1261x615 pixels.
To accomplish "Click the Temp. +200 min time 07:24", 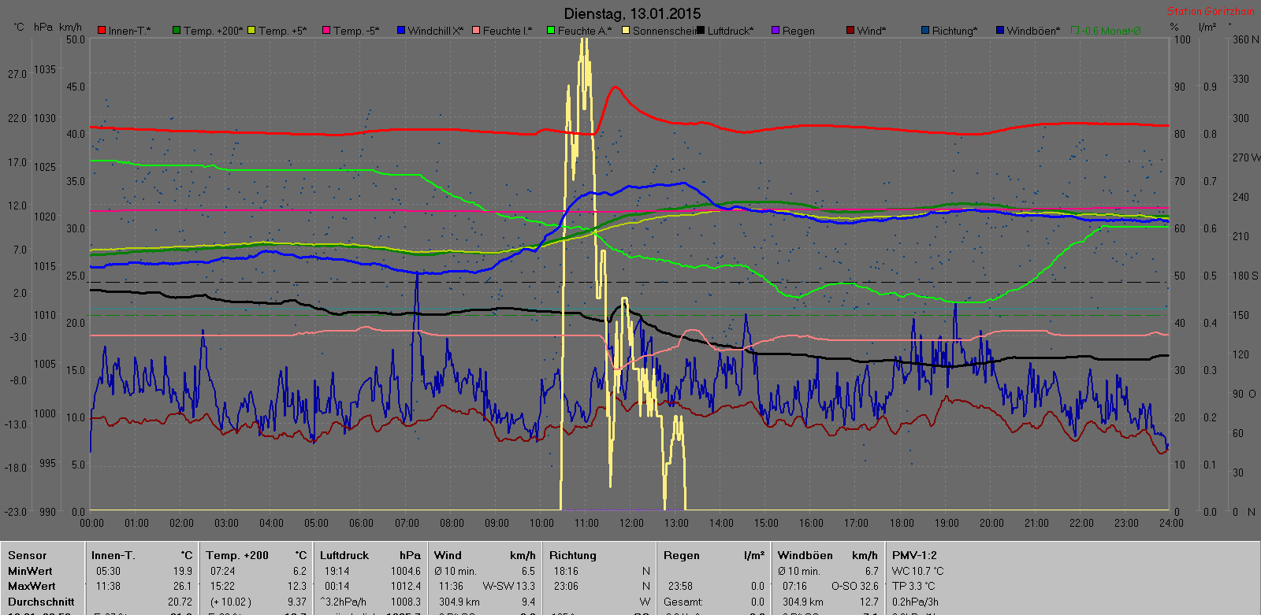I will [223, 571].
